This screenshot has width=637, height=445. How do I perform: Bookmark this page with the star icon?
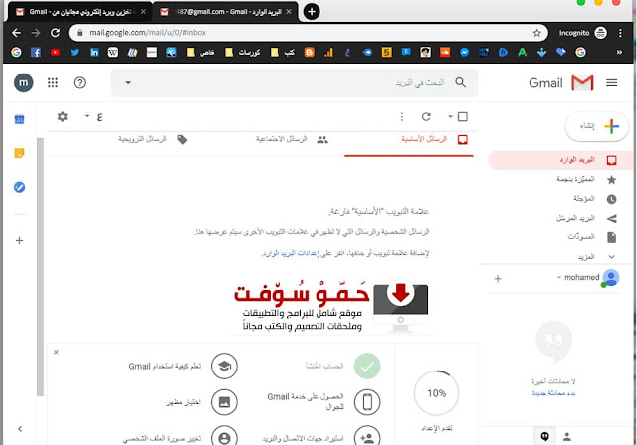[536, 33]
